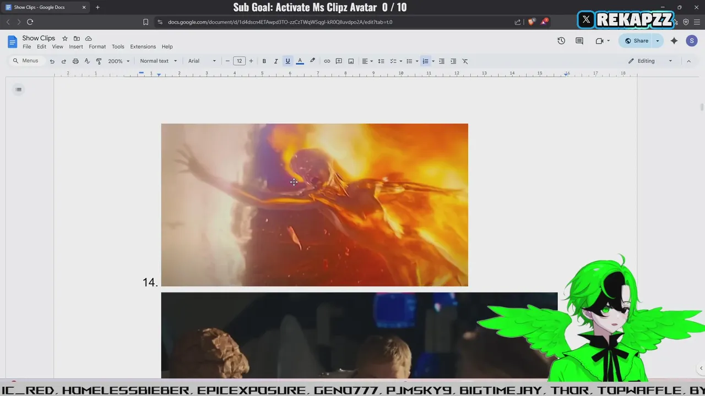Viewport: 705px width, 396px height.
Task: Click the font size field showing 12
Action: (x=239, y=61)
